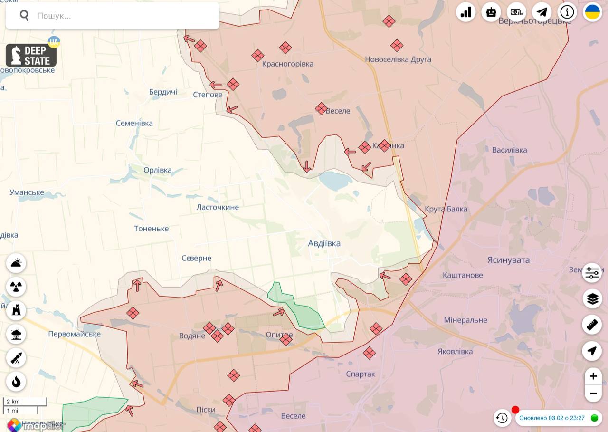Viewport: 608px width, 432px height.
Task: Select the ruler measurement tool
Action: pos(592,325)
